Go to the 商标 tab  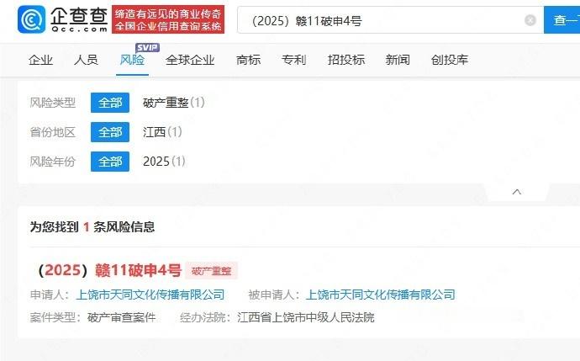249,60
